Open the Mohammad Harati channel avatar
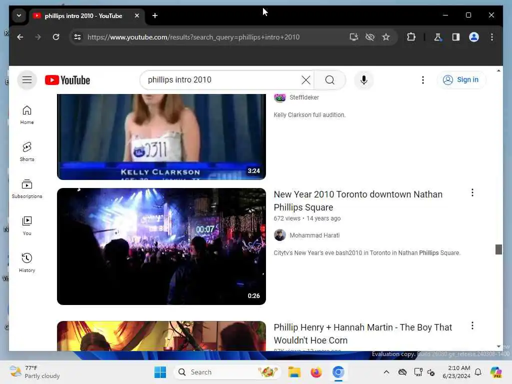The width and height of the screenshot is (512, 384). 280,235
